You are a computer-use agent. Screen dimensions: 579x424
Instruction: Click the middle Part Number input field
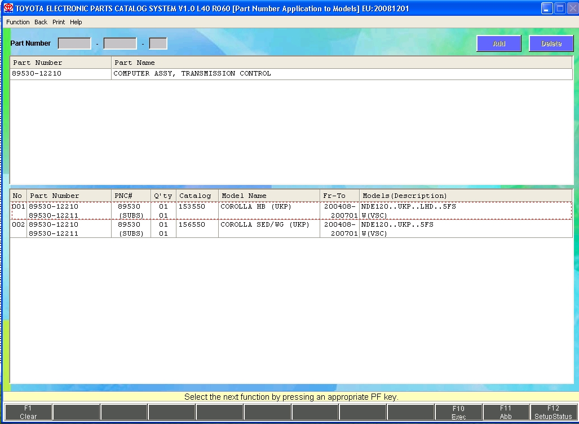(x=120, y=43)
